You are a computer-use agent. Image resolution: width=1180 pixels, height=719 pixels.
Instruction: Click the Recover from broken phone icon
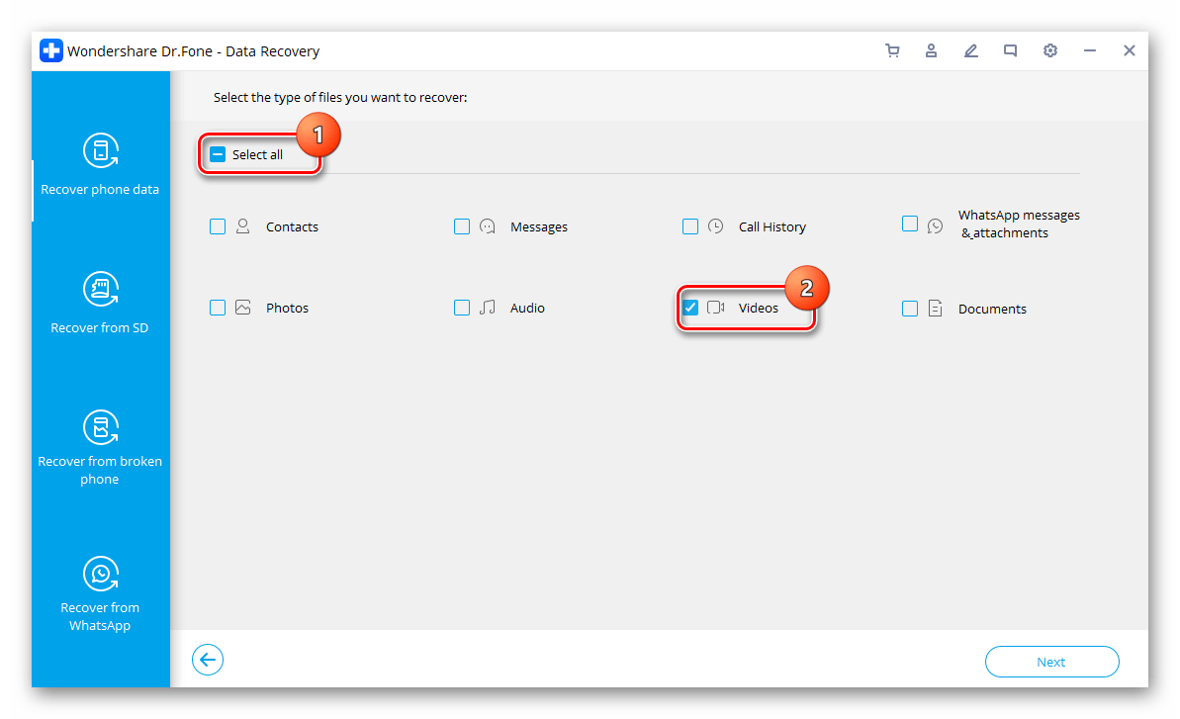tap(101, 427)
